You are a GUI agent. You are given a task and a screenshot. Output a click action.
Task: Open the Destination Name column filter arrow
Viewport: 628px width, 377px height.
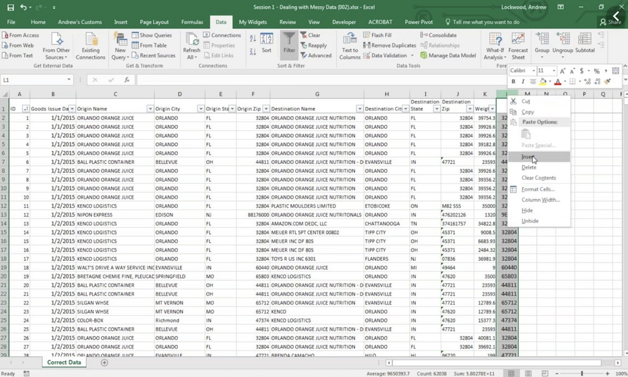click(x=360, y=109)
